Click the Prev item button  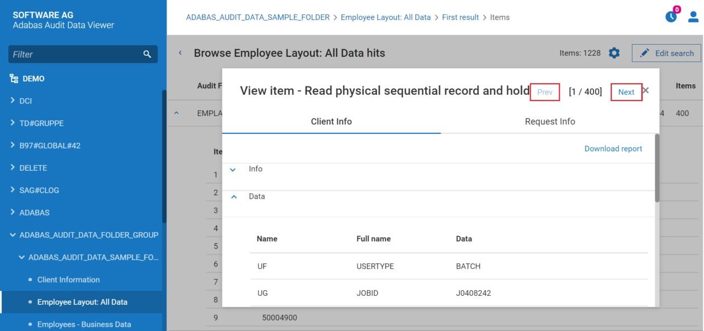[545, 92]
